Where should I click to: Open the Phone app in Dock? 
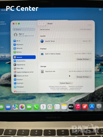click(x=36, y=107)
